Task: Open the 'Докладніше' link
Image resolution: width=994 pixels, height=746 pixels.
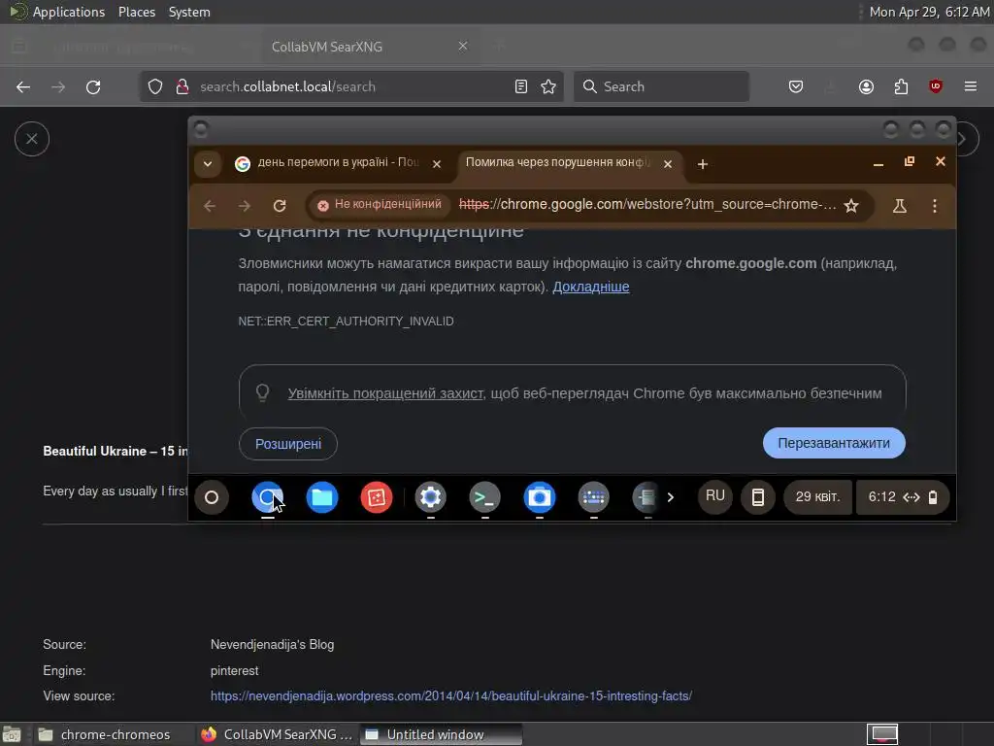Action: coord(591,287)
